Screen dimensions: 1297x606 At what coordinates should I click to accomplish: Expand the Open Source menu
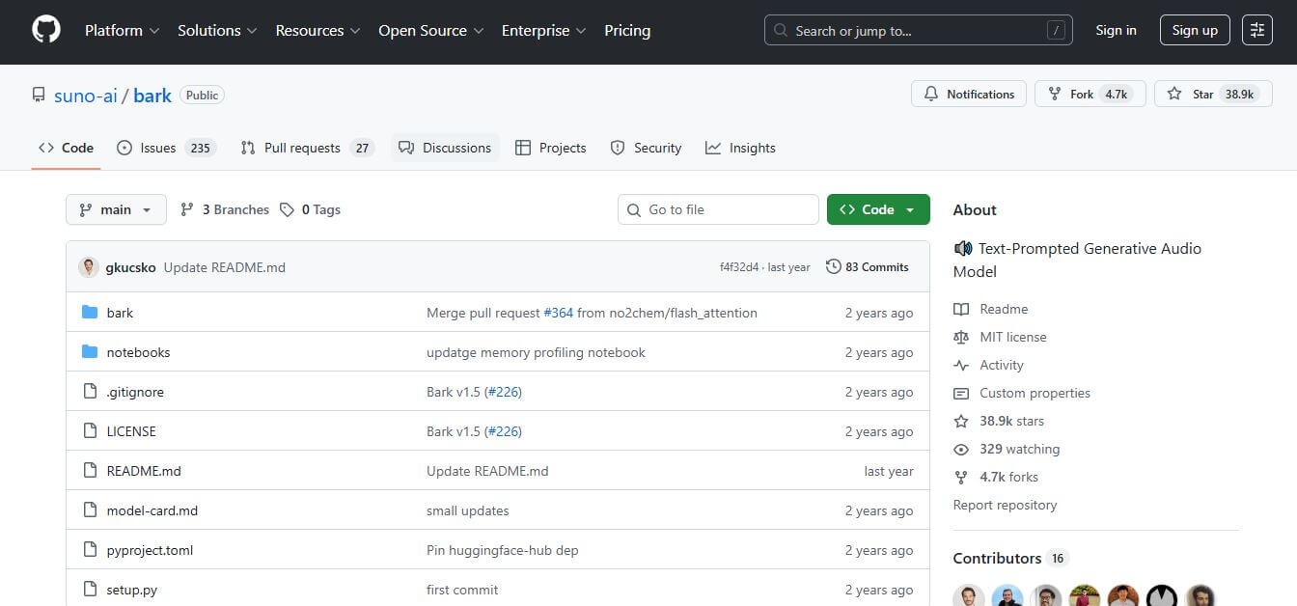(430, 31)
